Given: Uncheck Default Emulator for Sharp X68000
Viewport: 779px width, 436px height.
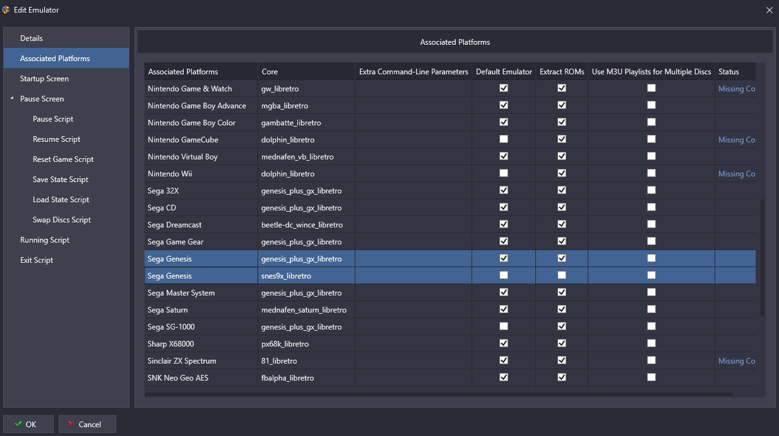Looking at the screenshot, I should tap(504, 343).
